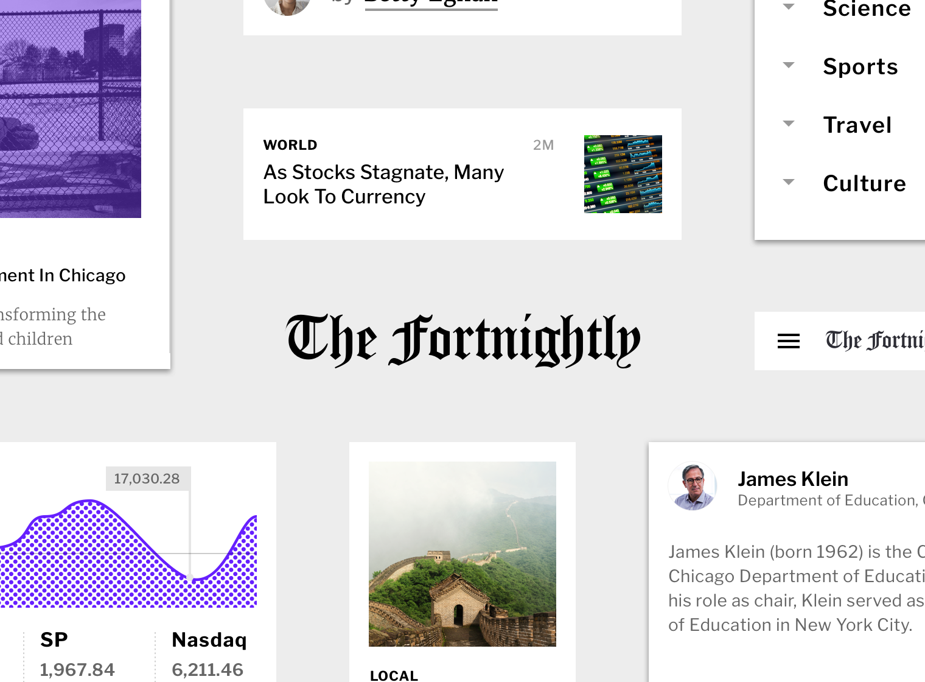Open the James Klein profile name
Screen dimensions: 925x682
pos(793,479)
